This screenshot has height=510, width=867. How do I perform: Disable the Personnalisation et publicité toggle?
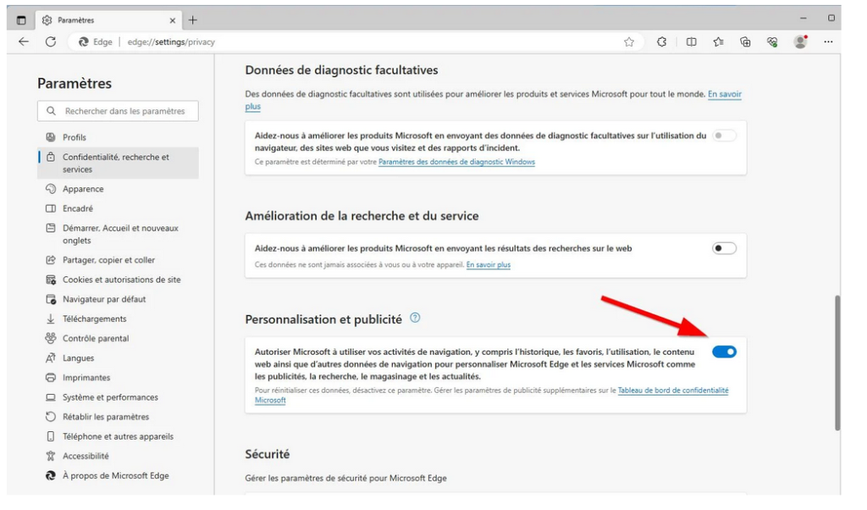(x=724, y=350)
